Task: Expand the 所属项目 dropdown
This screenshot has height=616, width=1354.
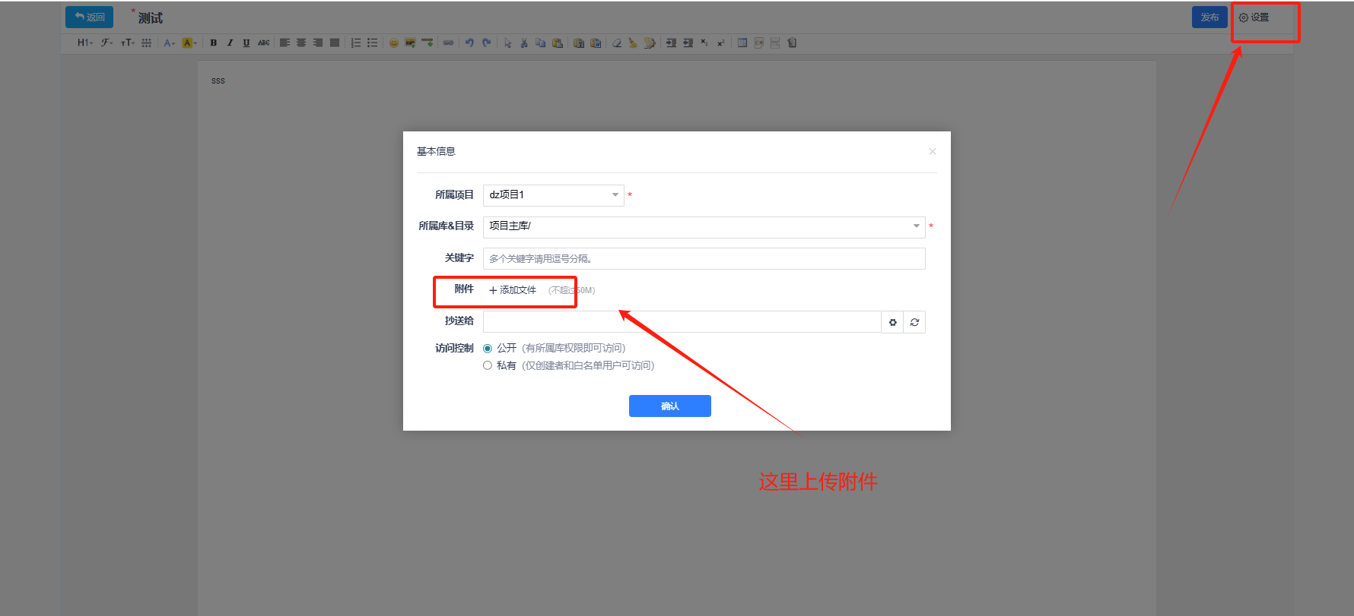Action: point(554,195)
